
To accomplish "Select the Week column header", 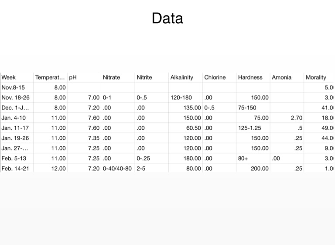I will click(9, 77).
